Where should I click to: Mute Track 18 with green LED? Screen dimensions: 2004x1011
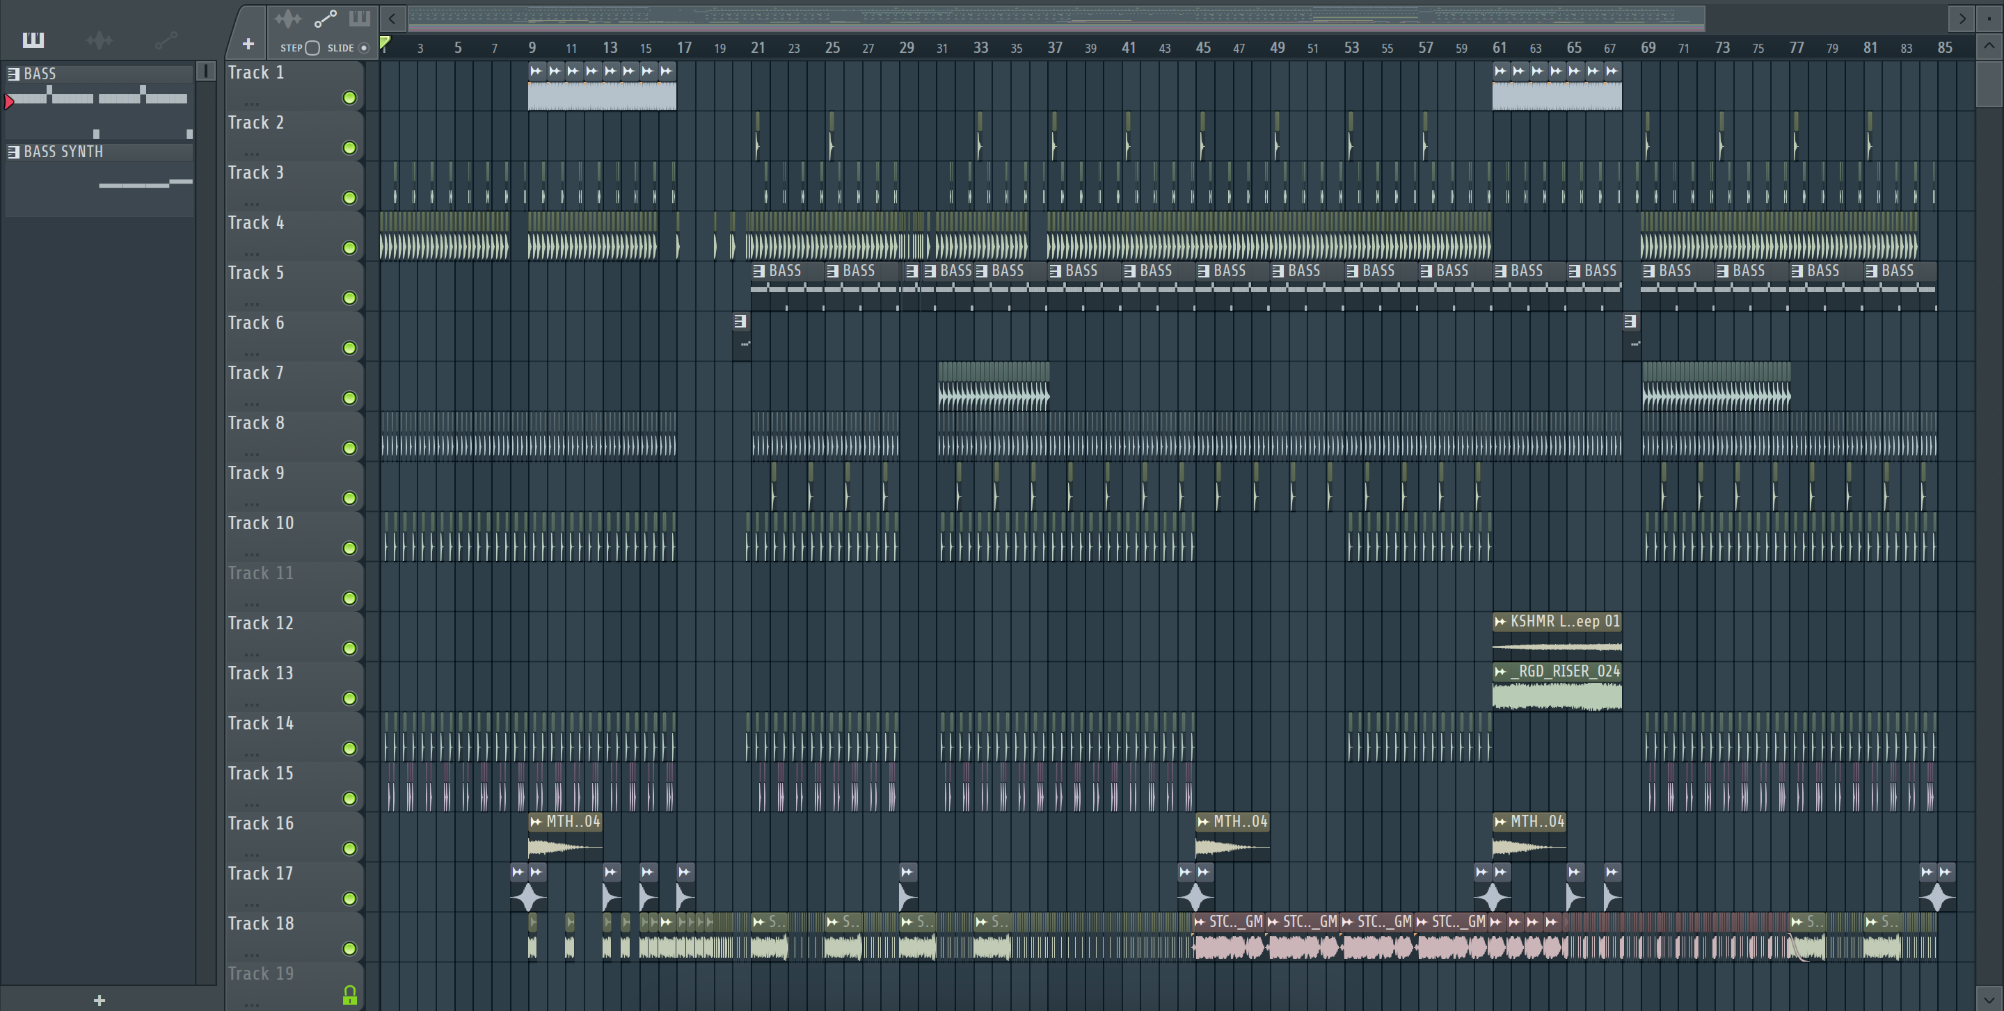tap(349, 949)
